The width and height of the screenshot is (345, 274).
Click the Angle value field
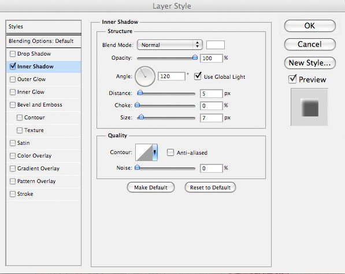[172, 76]
